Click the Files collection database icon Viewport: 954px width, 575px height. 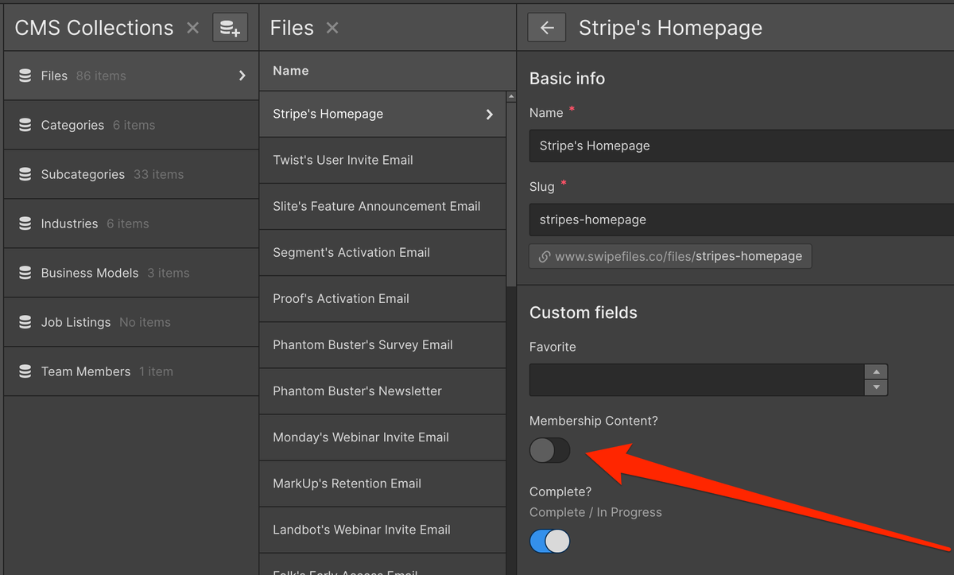click(x=25, y=76)
